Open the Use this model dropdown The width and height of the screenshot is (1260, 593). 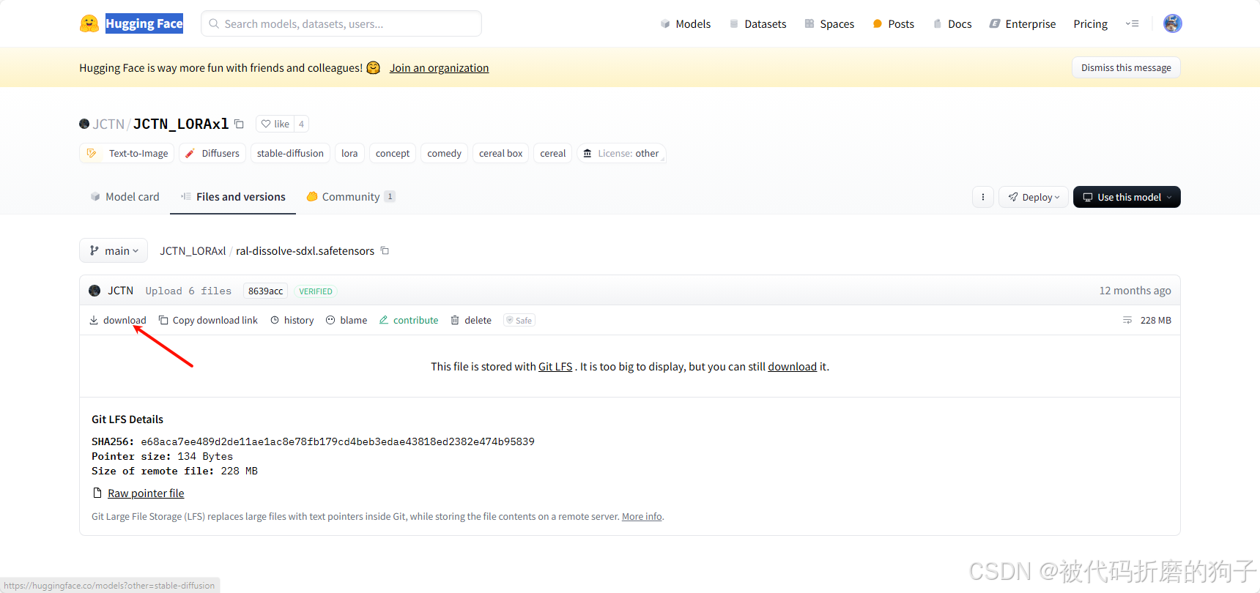[x=1127, y=197]
